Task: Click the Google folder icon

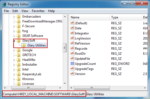Action: 19,50
